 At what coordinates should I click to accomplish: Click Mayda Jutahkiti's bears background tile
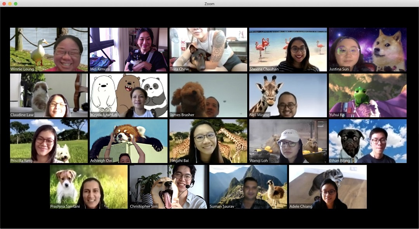pyautogui.click(x=128, y=95)
